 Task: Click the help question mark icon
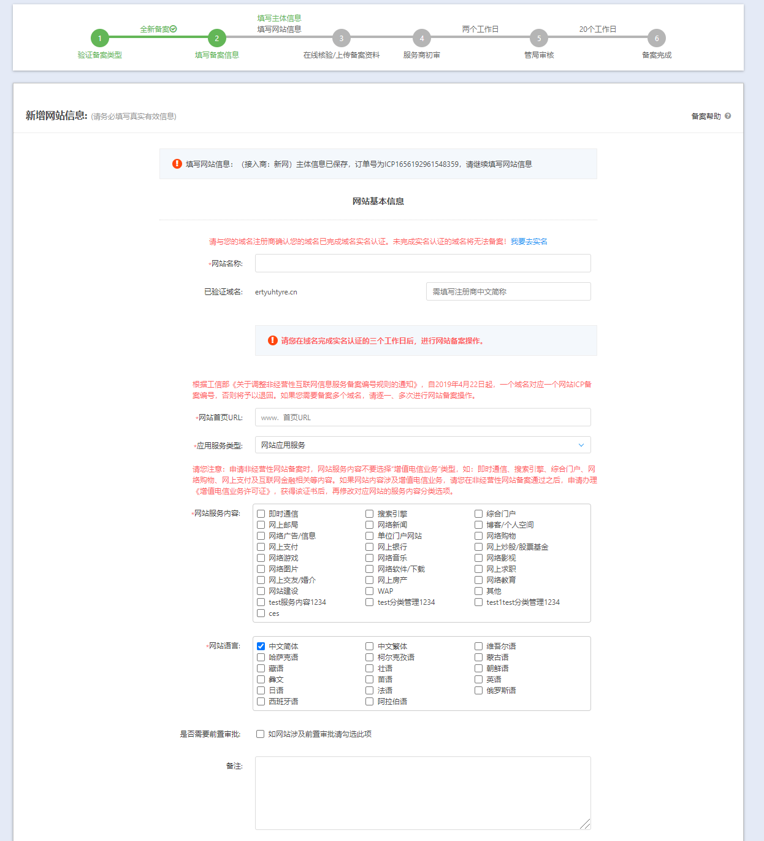pos(728,116)
